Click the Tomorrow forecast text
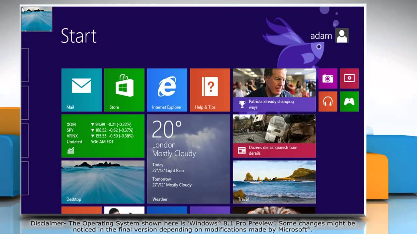Screen dimensions: 417x234 172,182
